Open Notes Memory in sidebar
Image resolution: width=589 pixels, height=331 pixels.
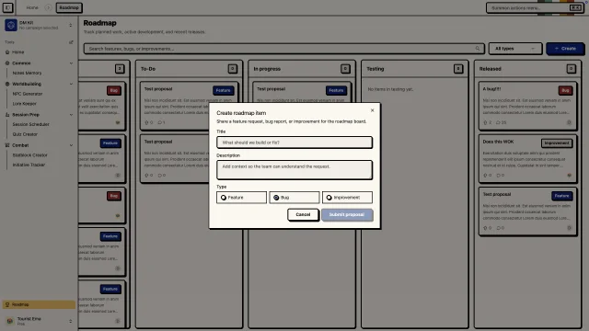pos(27,73)
